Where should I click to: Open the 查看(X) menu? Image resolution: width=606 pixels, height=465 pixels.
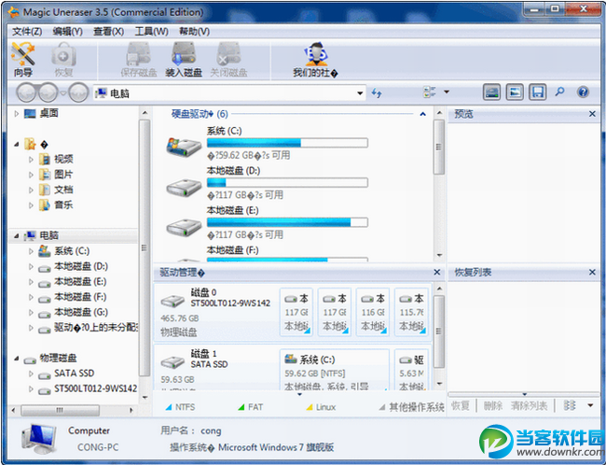tap(108, 32)
